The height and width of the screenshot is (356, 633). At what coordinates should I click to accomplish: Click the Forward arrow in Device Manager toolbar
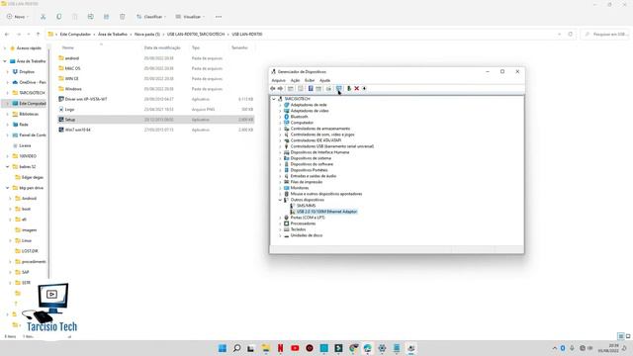coord(280,88)
